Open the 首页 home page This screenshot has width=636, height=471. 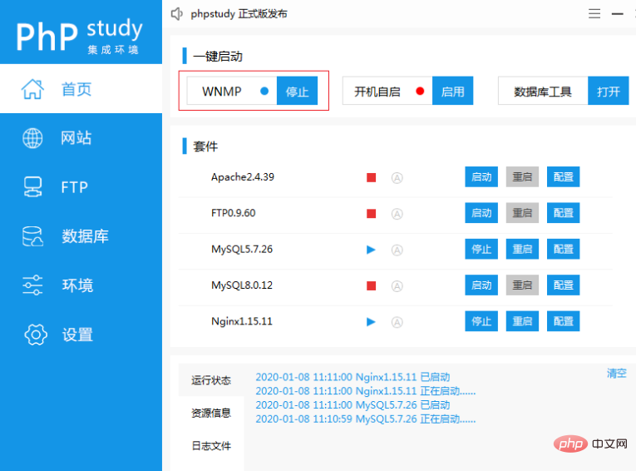pyautogui.click(x=81, y=88)
